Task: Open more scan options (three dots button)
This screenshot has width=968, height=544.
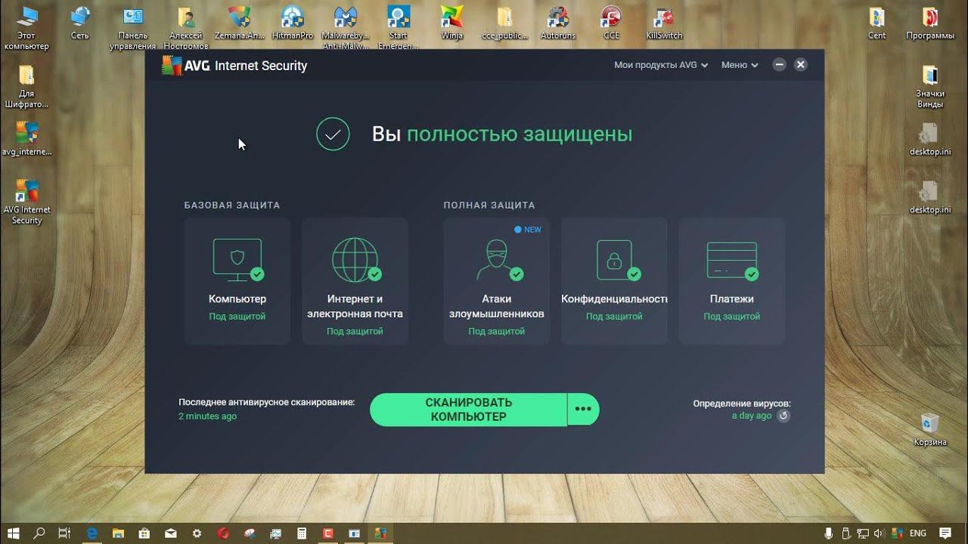Action: pyautogui.click(x=583, y=409)
